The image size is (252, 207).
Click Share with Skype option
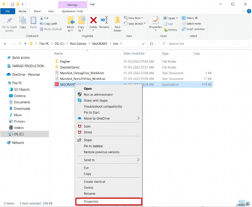click(95, 100)
